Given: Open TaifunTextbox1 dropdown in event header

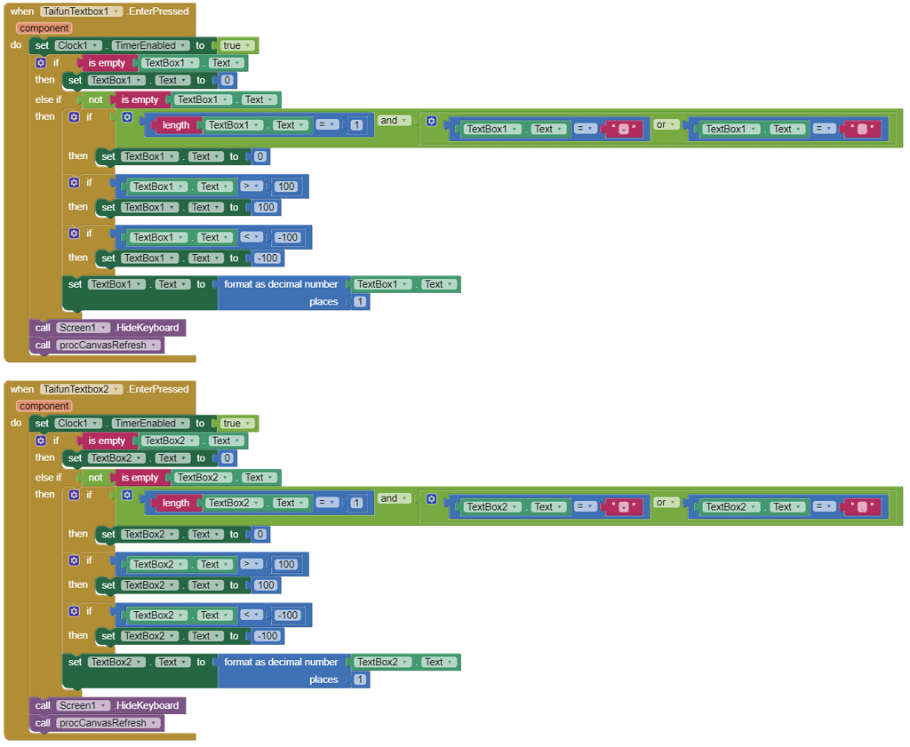Looking at the screenshot, I should point(117,12).
